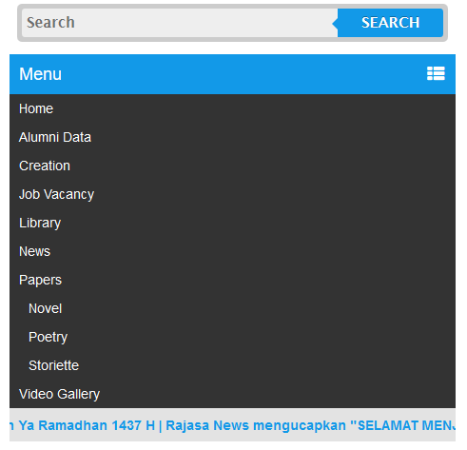Viewport: 467px width, 450px height.
Task: Click the Rajasa News mengucapkan ticker link
Action: coord(256,425)
